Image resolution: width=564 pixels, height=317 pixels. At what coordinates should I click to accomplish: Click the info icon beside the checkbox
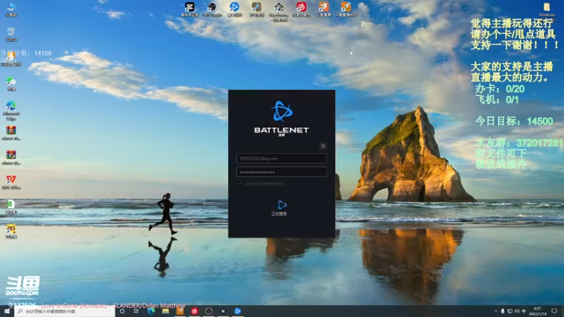coord(287,184)
